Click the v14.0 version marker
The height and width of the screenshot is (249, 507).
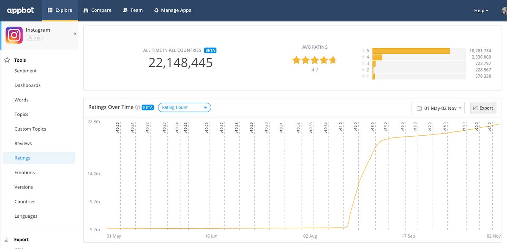coord(385,127)
